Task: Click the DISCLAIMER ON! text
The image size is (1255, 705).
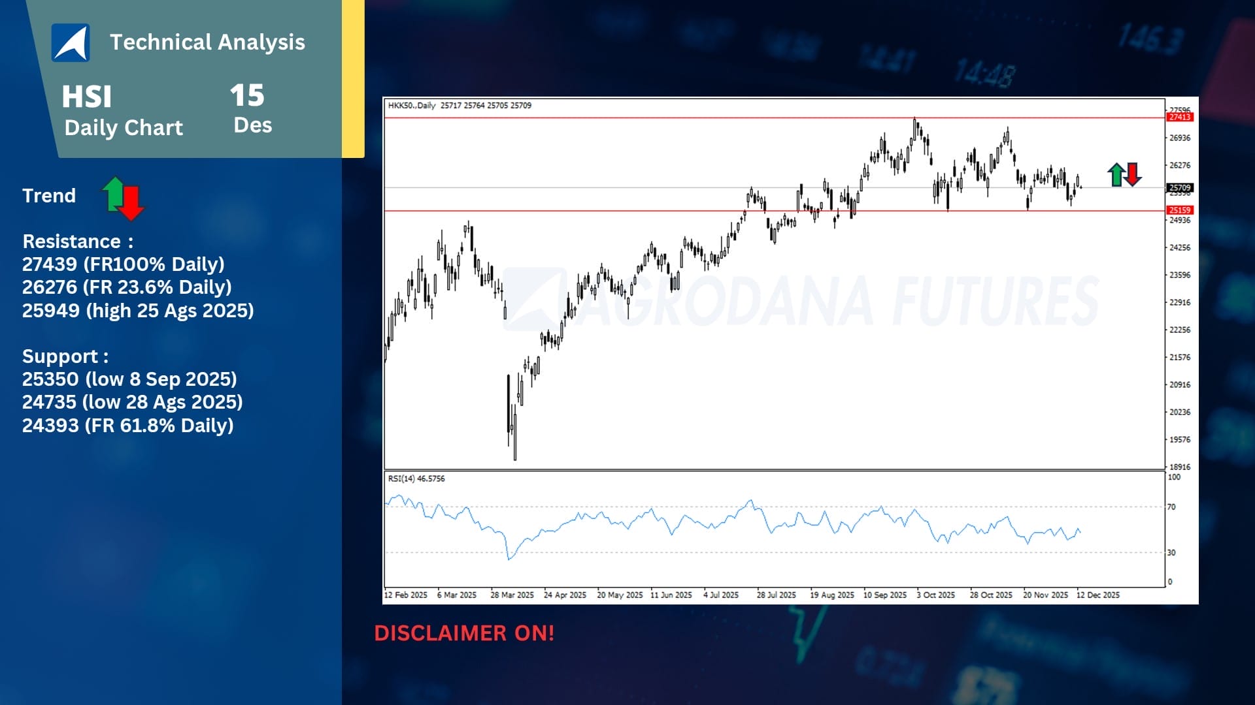Action: pyautogui.click(x=464, y=633)
